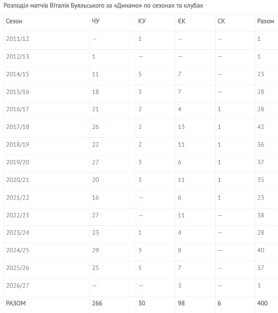
Task: Click the КУ column header
Action: click(x=142, y=21)
